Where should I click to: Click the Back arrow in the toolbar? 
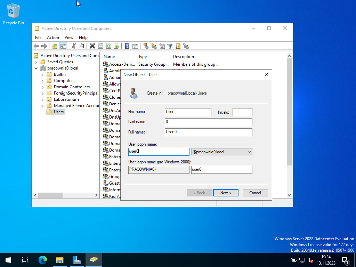(36, 46)
